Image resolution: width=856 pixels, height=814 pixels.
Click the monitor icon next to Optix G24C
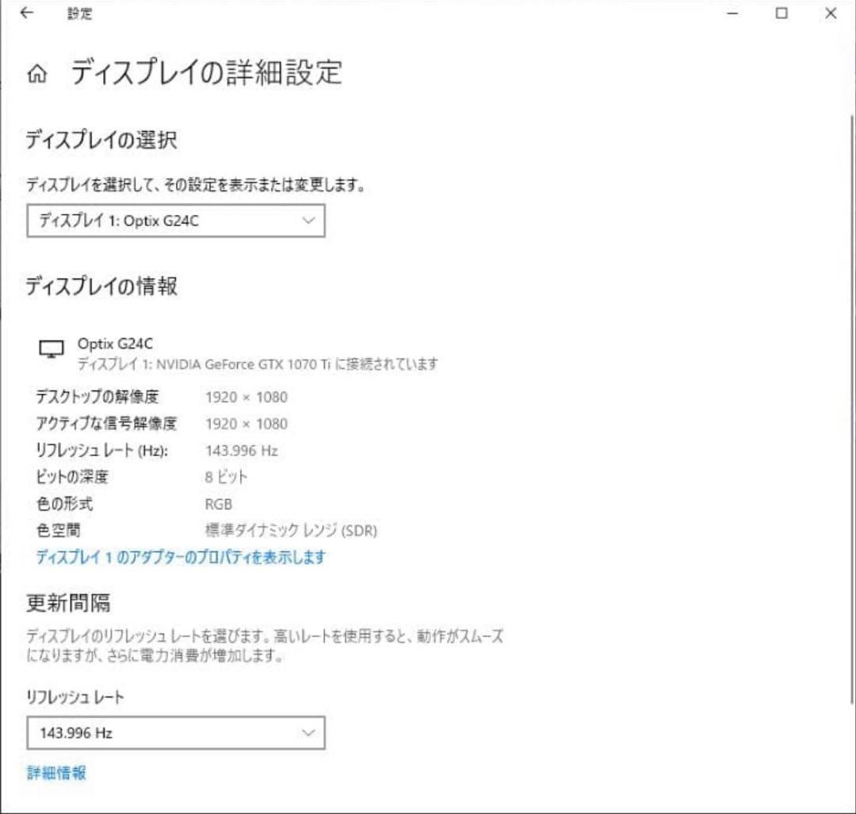[x=49, y=349]
